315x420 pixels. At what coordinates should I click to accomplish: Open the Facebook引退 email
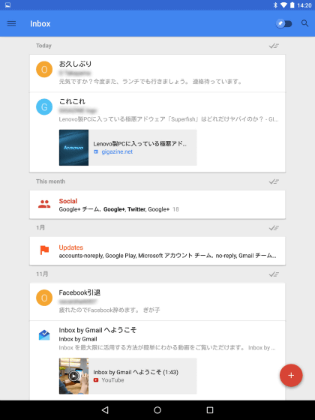(x=157, y=301)
